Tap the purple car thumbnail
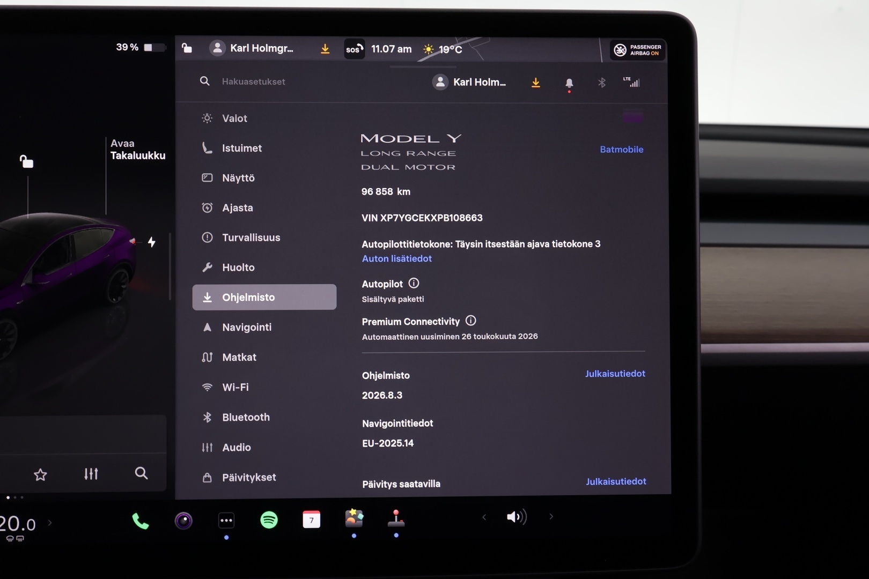Image resolution: width=869 pixels, height=579 pixels. [633, 117]
